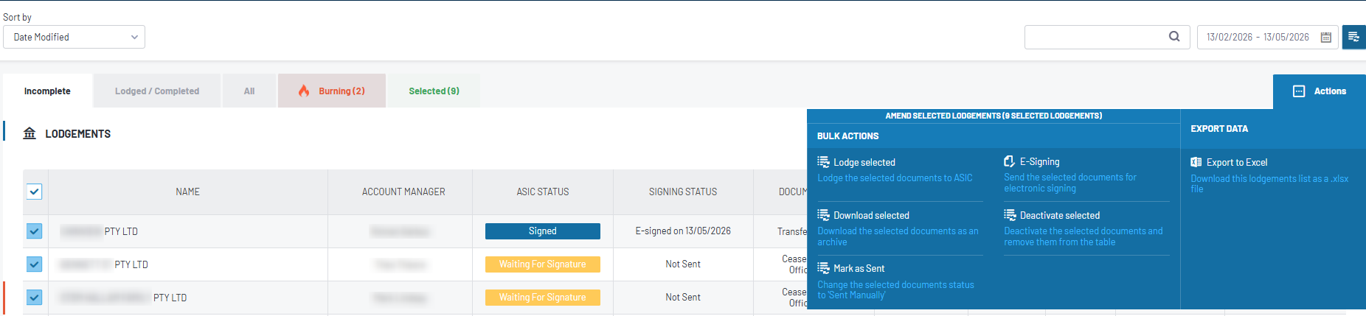Click inside the search input field
1366x316 pixels.
(x=1095, y=37)
